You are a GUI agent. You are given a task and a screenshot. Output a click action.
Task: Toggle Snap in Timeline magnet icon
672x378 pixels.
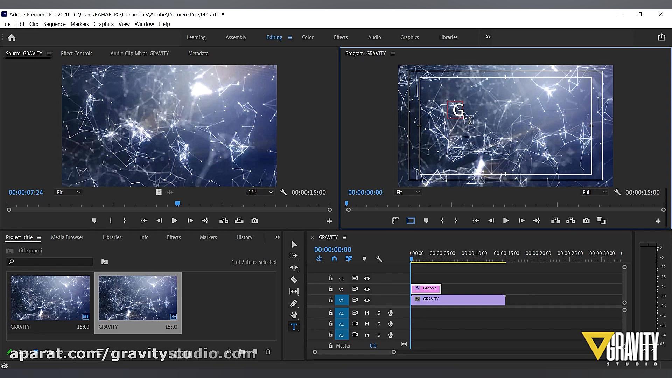pos(334,259)
